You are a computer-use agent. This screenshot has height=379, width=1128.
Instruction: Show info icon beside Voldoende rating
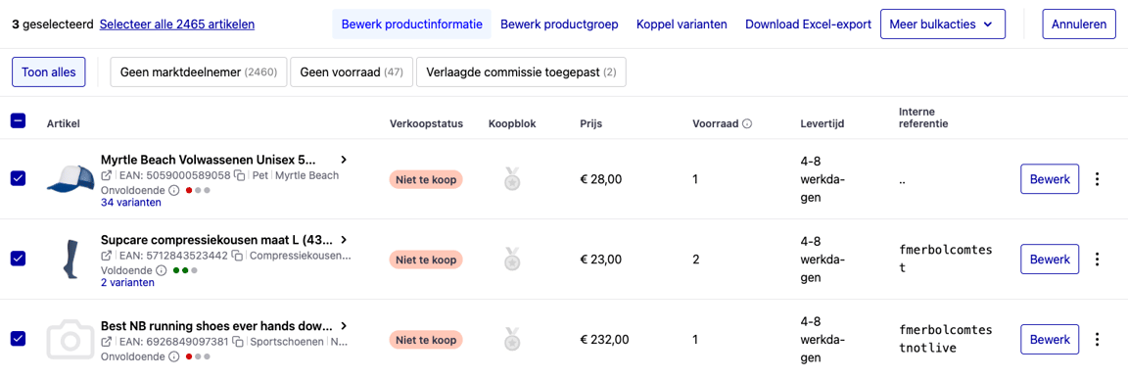click(x=162, y=270)
